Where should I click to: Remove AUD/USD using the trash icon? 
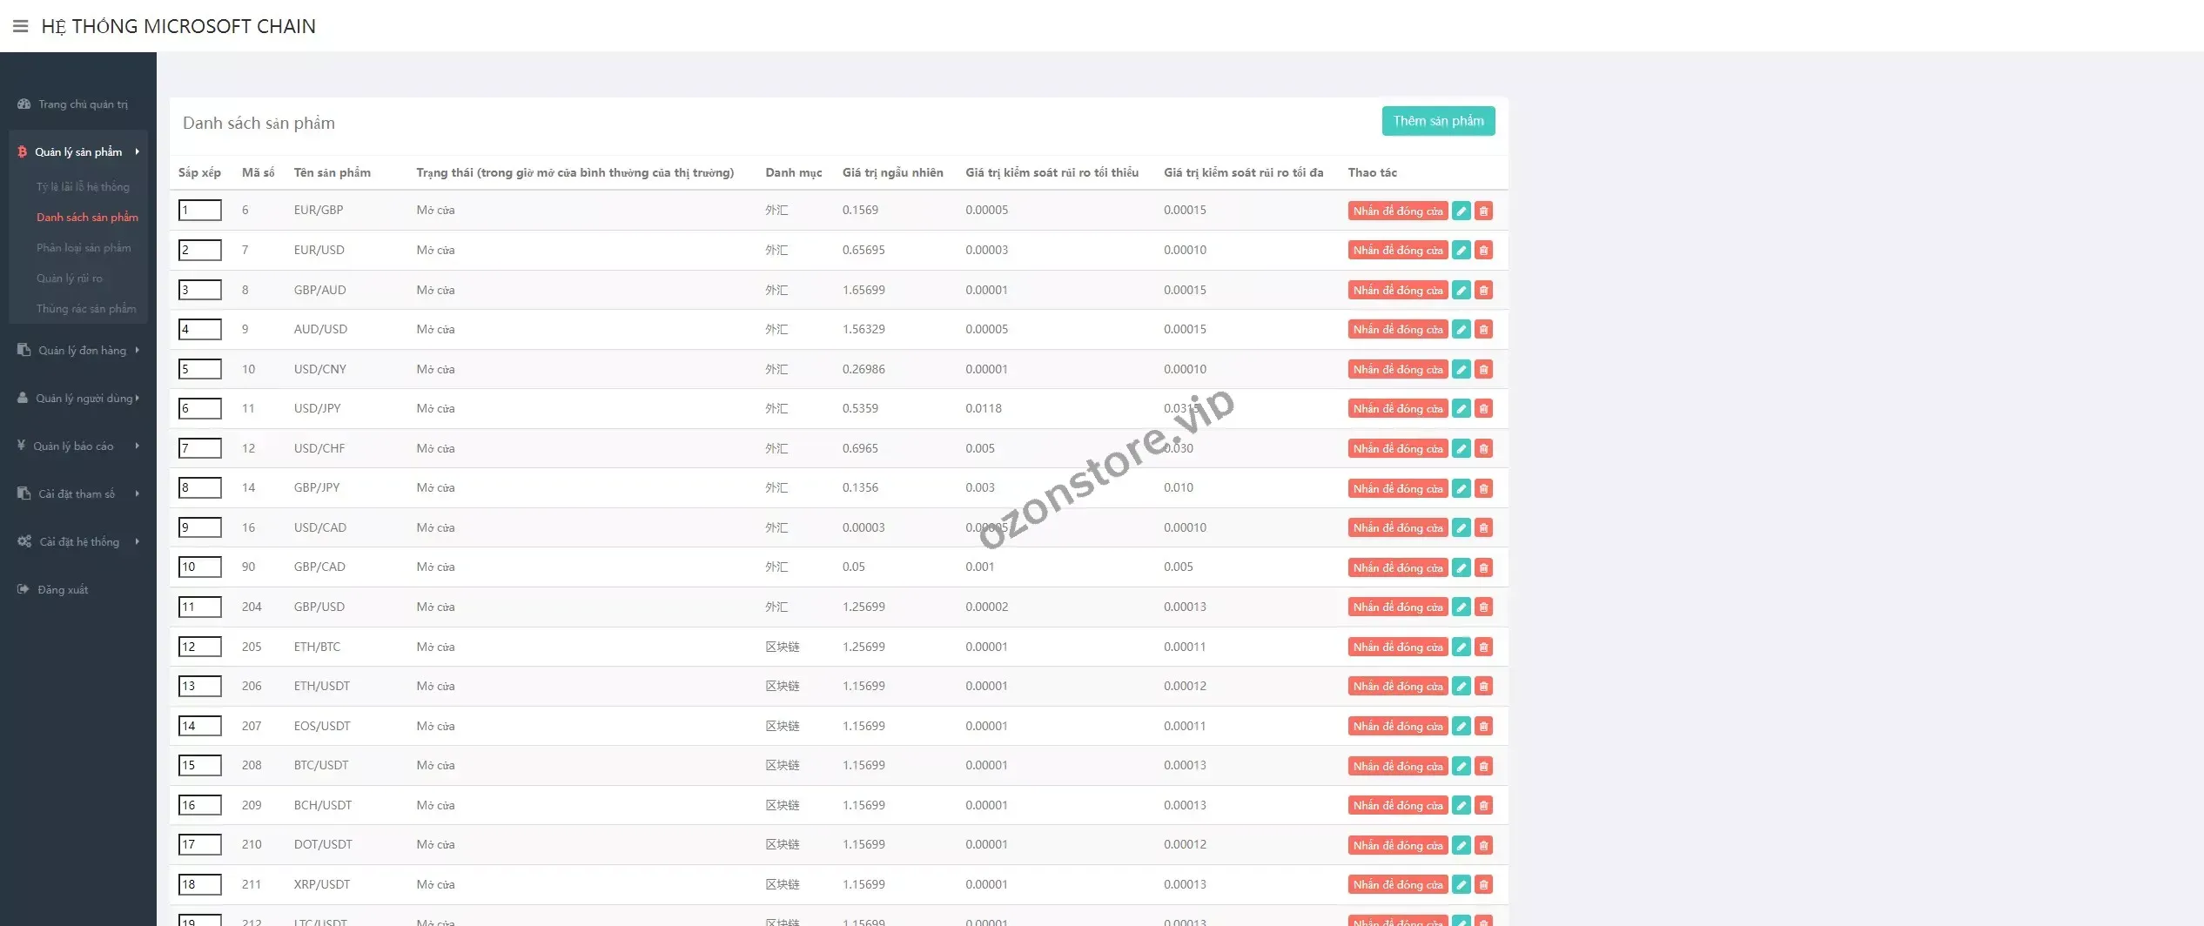pyautogui.click(x=1484, y=330)
